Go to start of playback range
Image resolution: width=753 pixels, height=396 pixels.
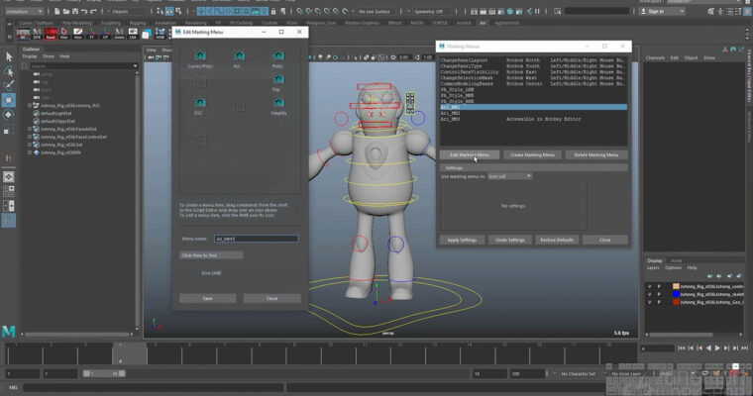[682, 348]
